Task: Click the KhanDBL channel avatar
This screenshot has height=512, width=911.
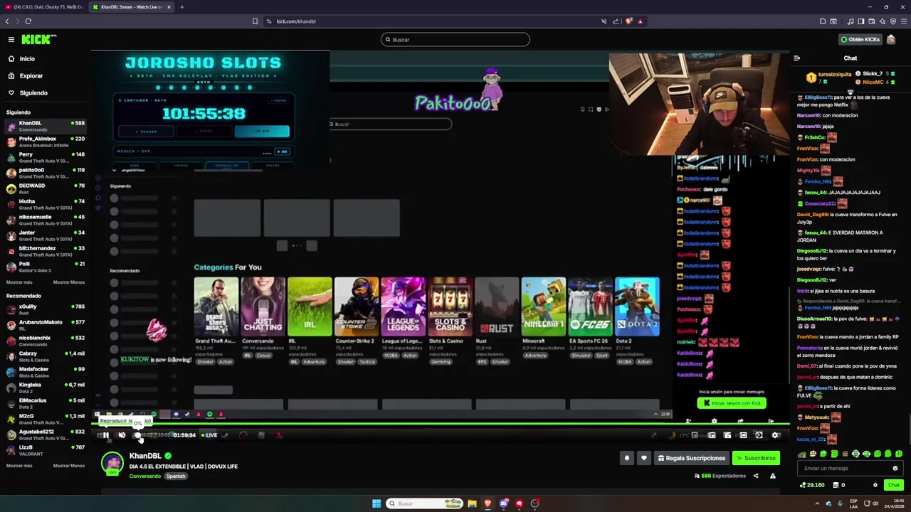Action: click(x=112, y=464)
